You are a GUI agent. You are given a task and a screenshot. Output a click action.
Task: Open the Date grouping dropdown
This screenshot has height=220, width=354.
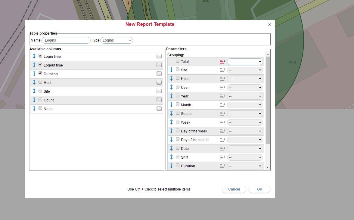[245, 149]
